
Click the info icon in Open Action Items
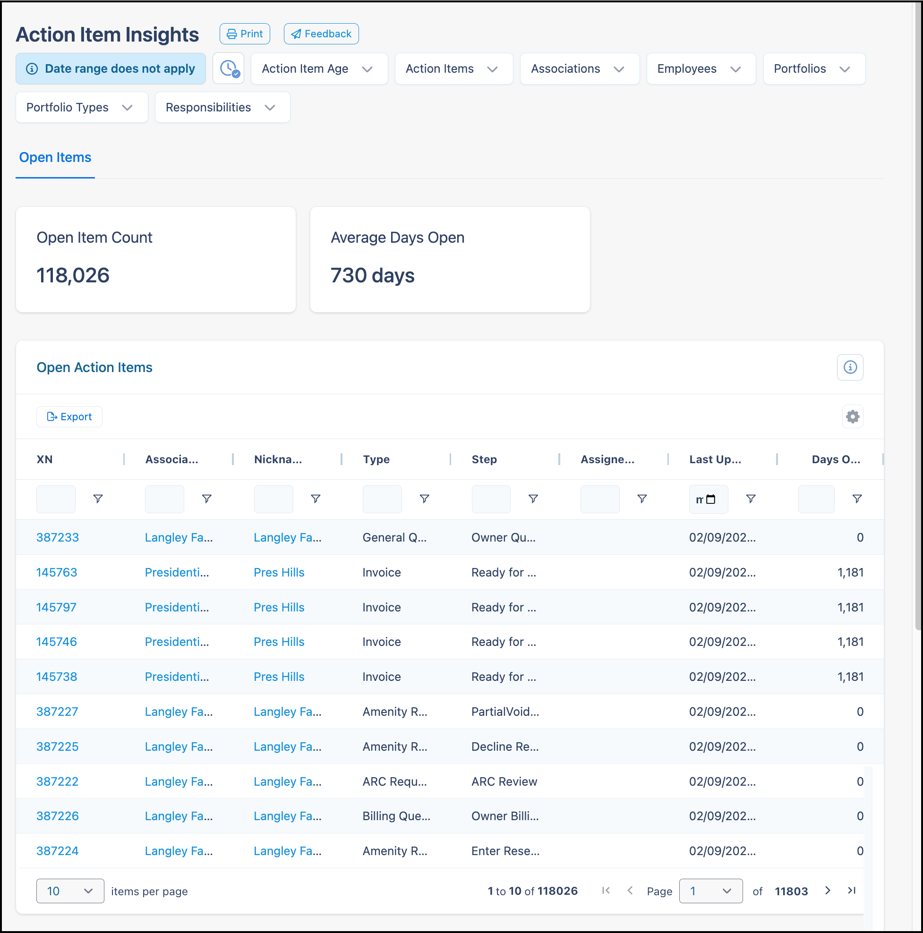(850, 367)
